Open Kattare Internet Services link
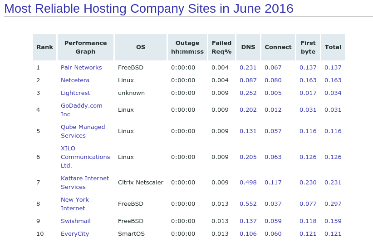Screen dimensions: 373x248 tap(85, 183)
